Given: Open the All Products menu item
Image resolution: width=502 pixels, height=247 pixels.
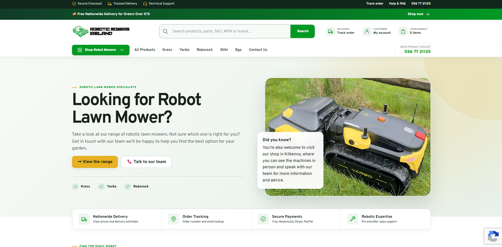Looking at the screenshot, I should click(145, 50).
